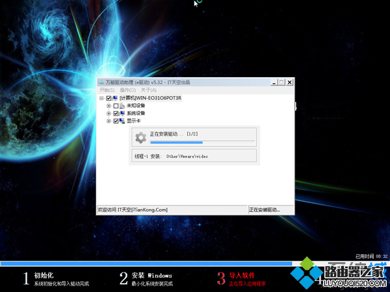This screenshot has width=390, height=292.
Task: Click the bottom system setup progress bar
Action: pos(195,263)
